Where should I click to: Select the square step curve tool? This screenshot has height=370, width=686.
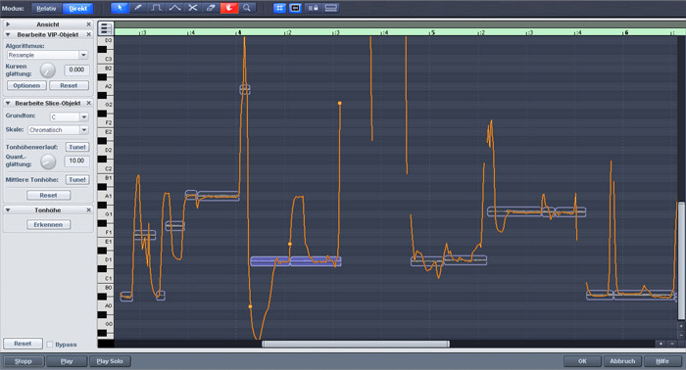[x=156, y=8]
